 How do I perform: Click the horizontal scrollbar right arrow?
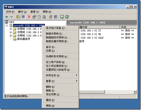[x=135, y=92]
